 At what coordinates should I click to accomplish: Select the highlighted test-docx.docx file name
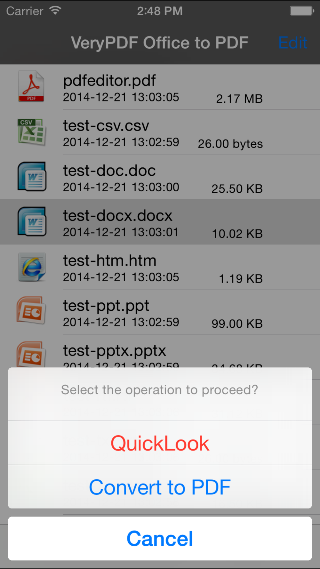point(118,216)
